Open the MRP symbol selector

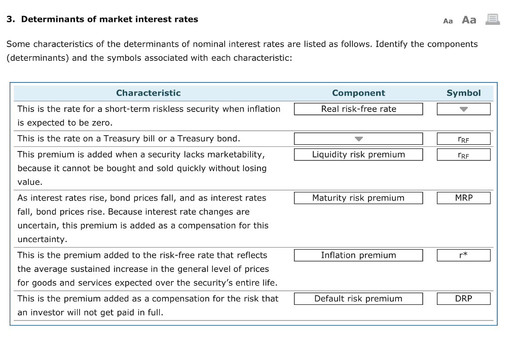[463, 197]
